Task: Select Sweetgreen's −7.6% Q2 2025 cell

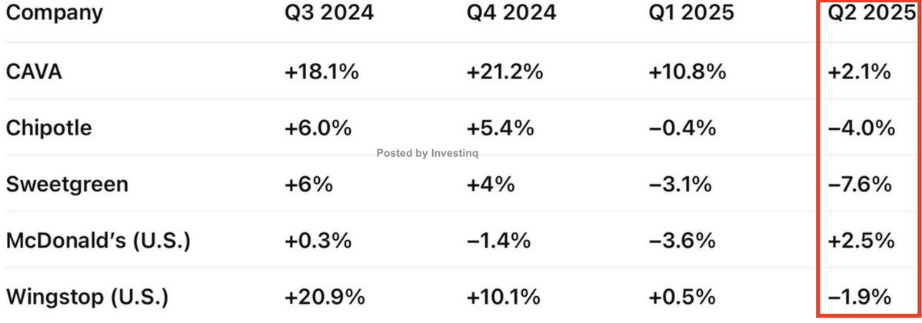Action: tap(860, 185)
